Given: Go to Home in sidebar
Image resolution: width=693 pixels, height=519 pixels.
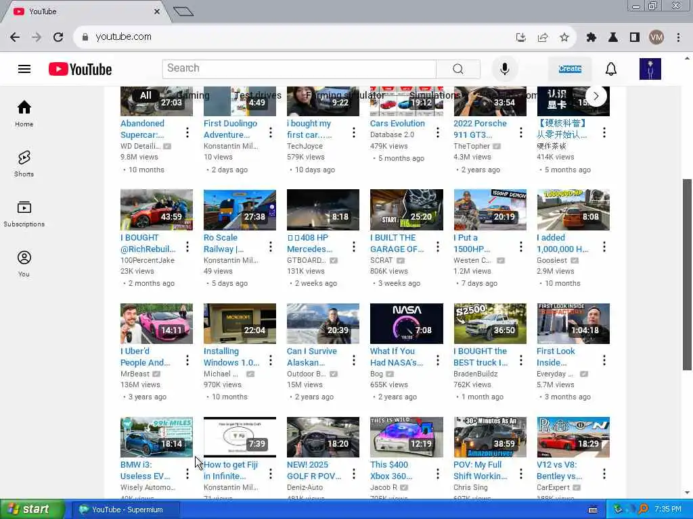Looking at the screenshot, I should tap(24, 114).
